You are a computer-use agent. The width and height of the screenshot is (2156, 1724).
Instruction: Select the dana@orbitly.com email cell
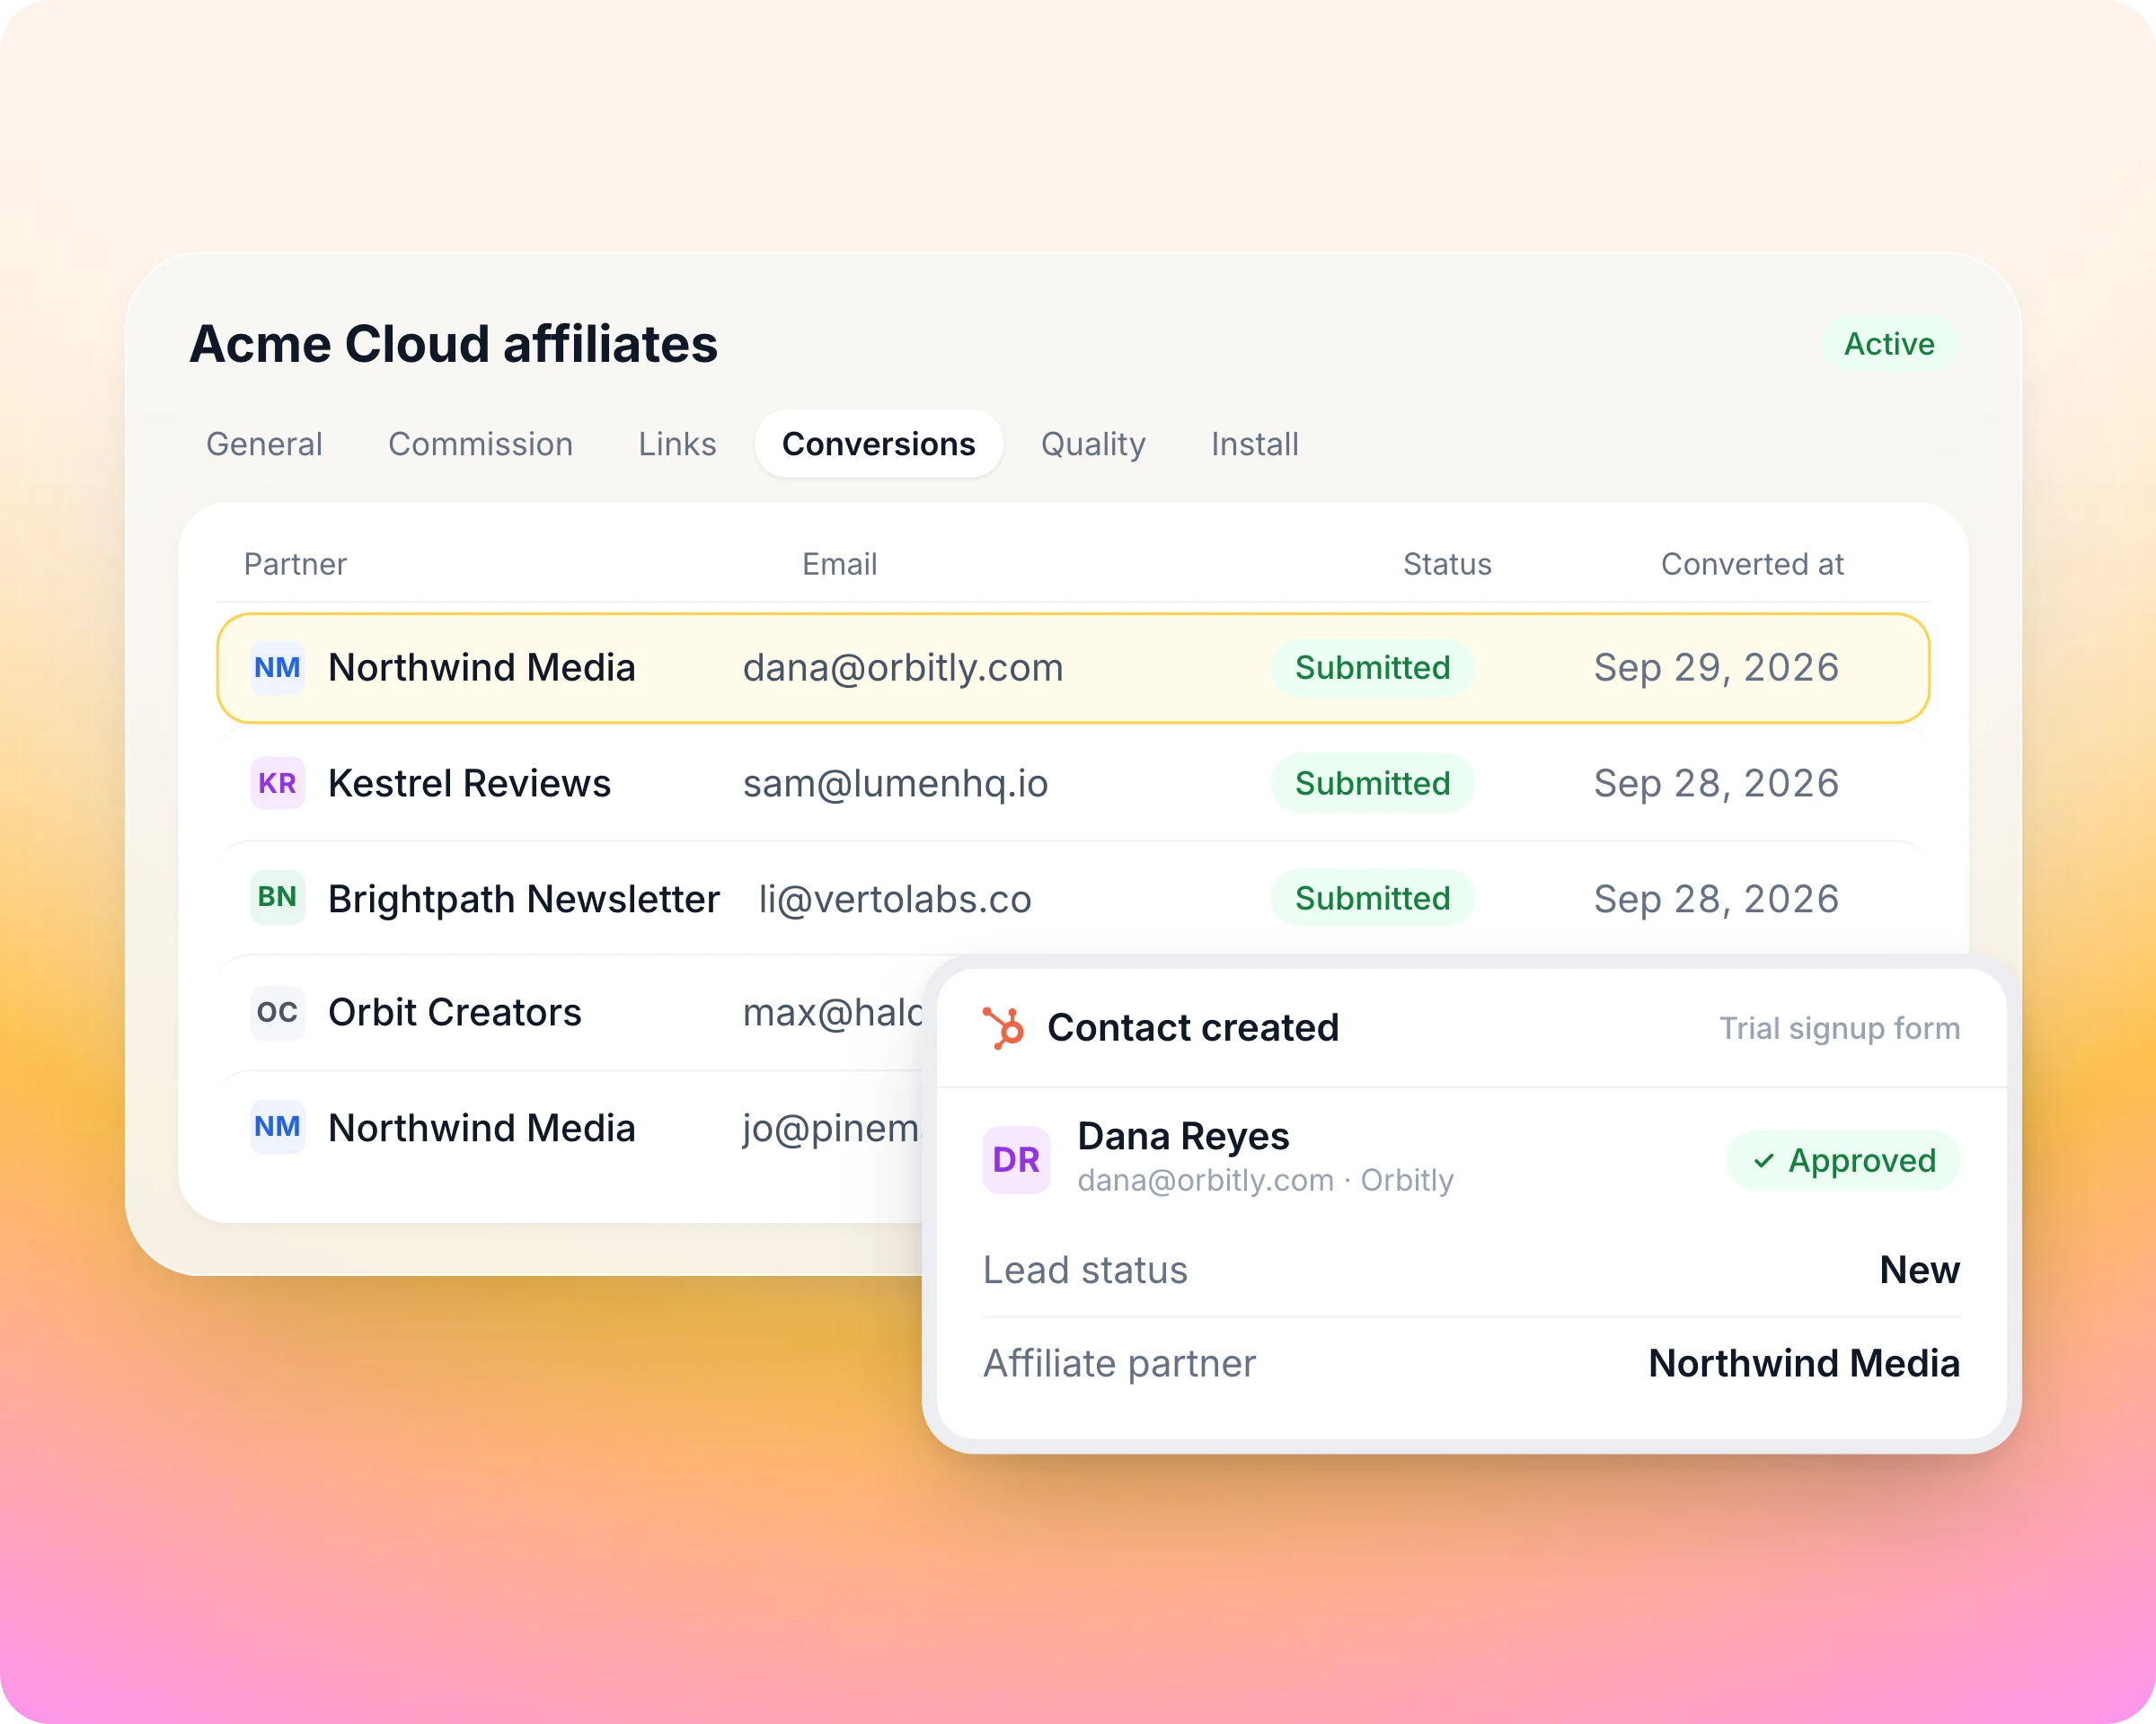point(902,668)
